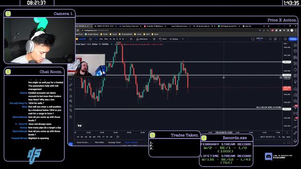The image size is (301, 169).
Task: Open a new browser tab plus button
Action: coord(269,26)
